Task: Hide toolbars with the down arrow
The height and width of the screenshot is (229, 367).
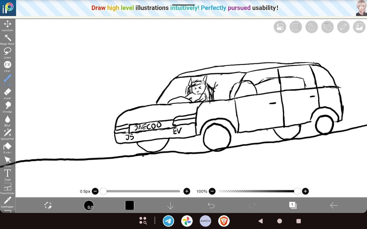Action: pos(170,205)
